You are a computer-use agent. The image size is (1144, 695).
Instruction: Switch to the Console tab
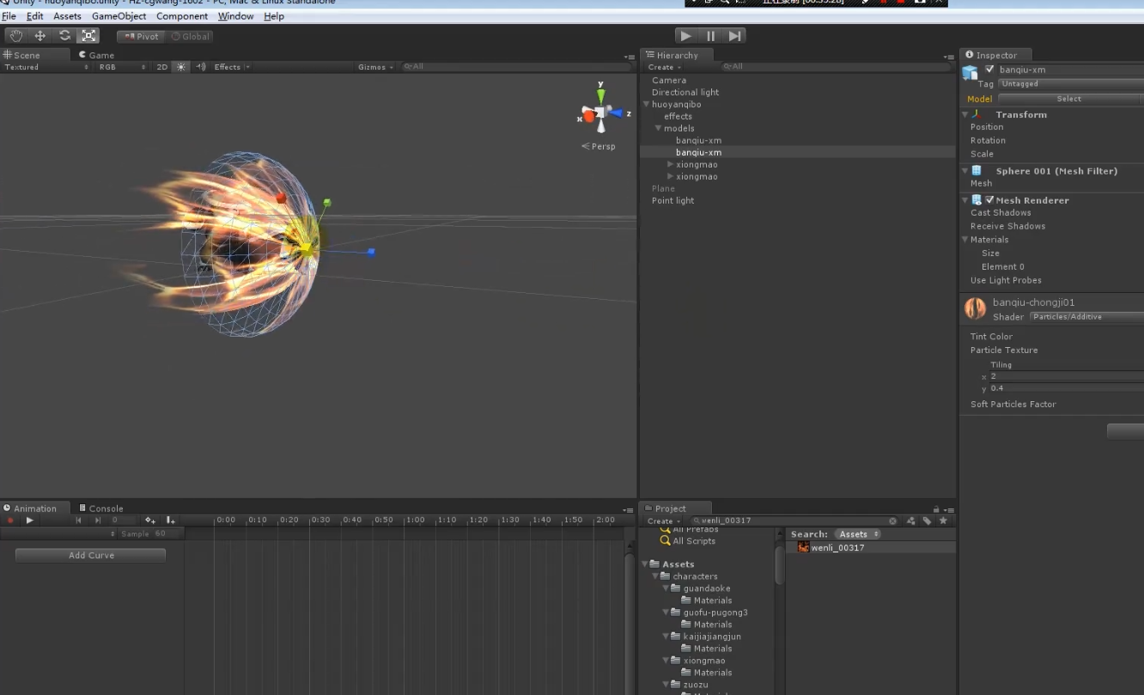pyautogui.click(x=100, y=509)
